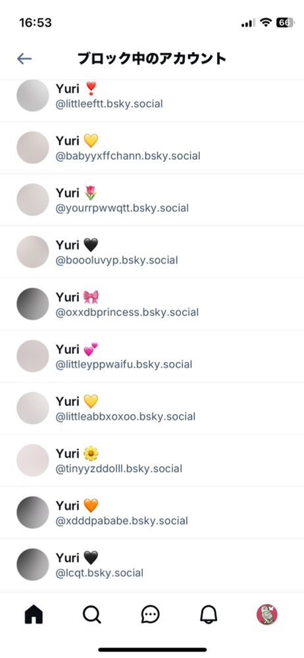Open @littleyppwaifu.bsky.social blocked account

(x=152, y=356)
